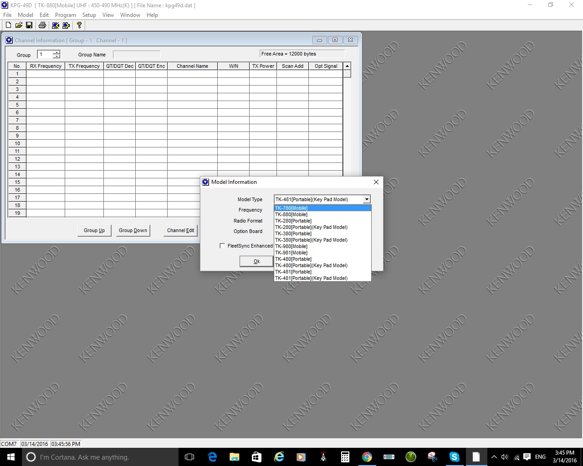Open the View menu
583x466 pixels.
(x=108, y=15)
